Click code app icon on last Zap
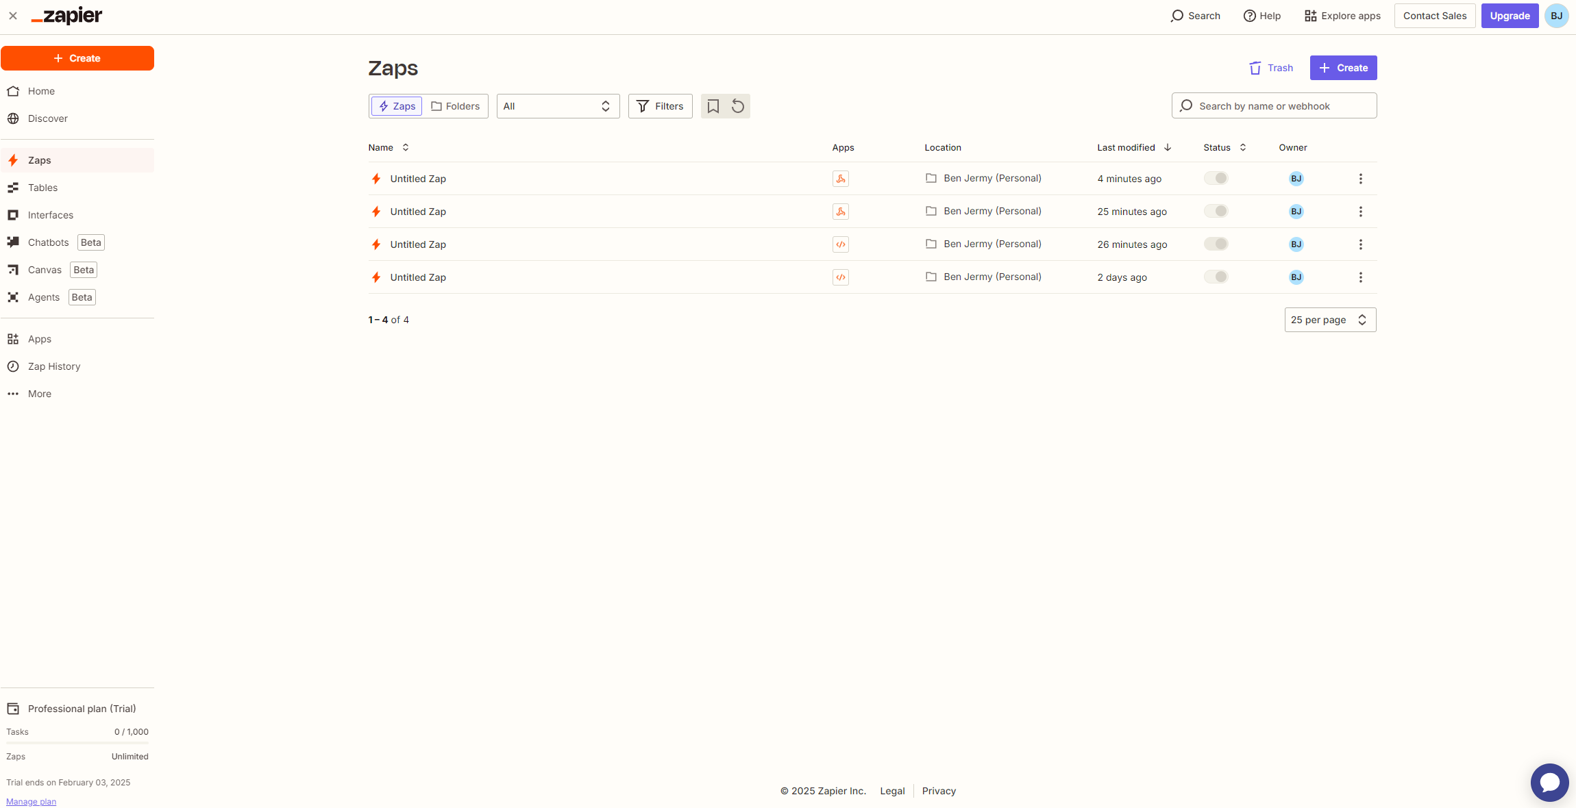The width and height of the screenshot is (1576, 808). [840, 277]
